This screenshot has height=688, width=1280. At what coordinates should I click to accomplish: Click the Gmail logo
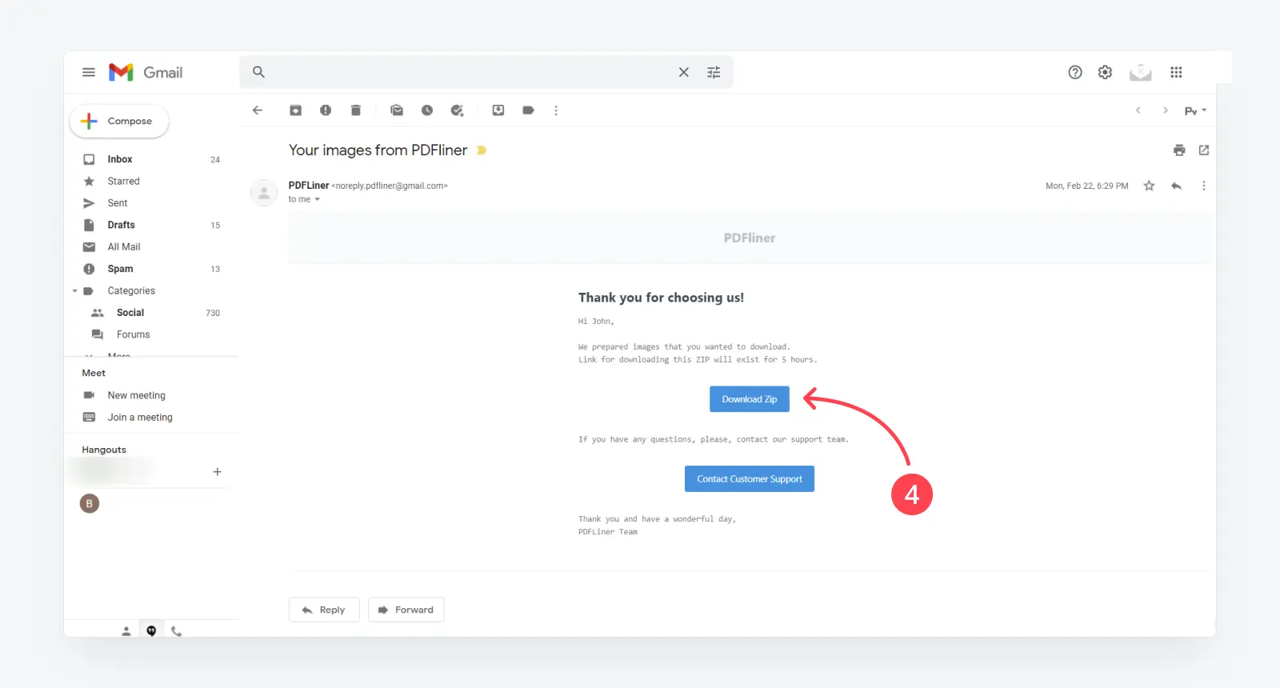(x=146, y=72)
